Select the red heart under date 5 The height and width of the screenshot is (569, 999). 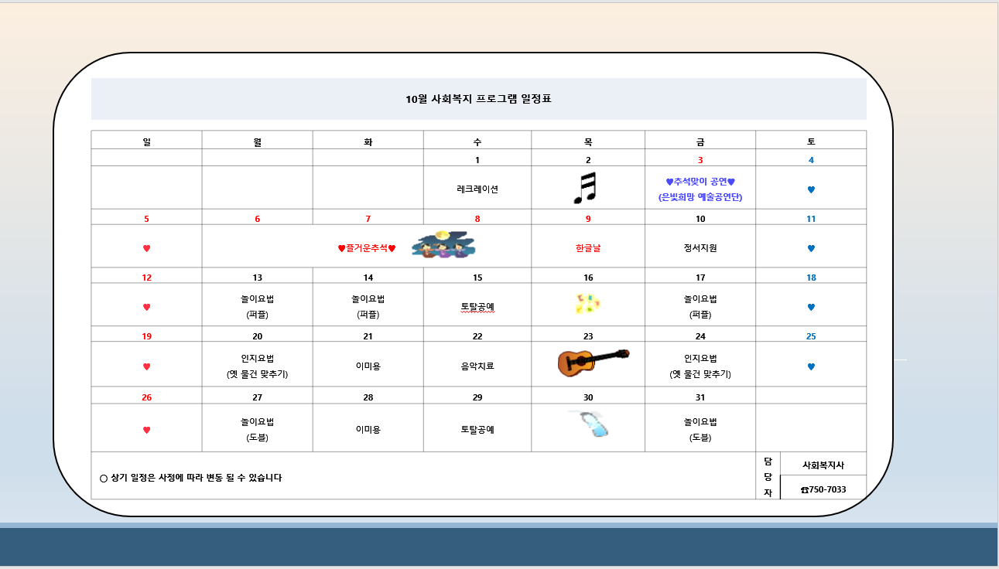click(146, 248)
